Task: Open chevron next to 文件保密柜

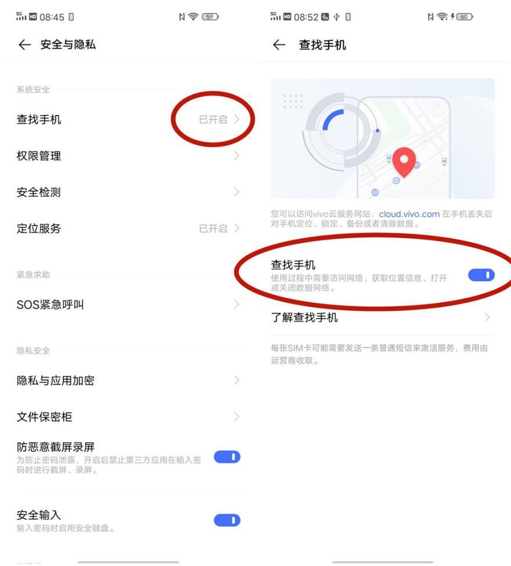Action: [x=237, y=417]
